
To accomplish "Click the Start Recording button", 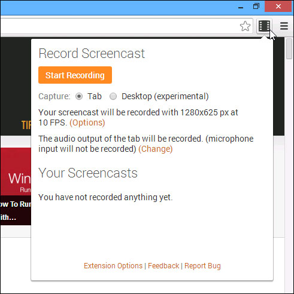I will (x=75, y=75).
